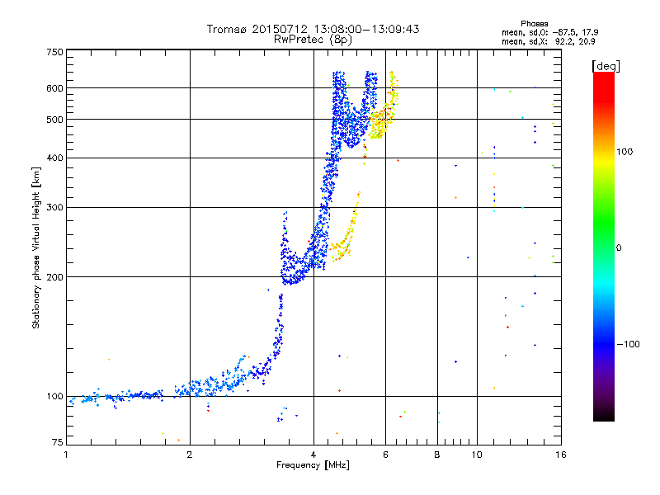Click the subtitle 'RwPretec (8p)'

point(313,40)
